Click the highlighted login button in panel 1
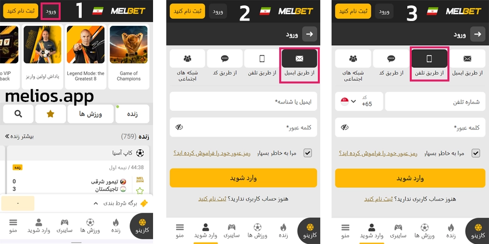This screenshot has height=244, width=489. [x=50, y=12]
